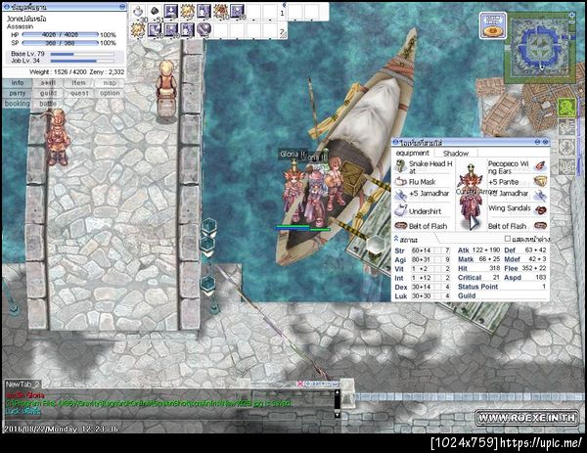Click the second gray status icon below green
Screen dimensions: 587x453
pos(567,127)
